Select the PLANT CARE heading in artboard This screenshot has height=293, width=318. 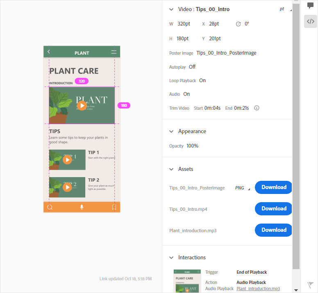(74, 71)
